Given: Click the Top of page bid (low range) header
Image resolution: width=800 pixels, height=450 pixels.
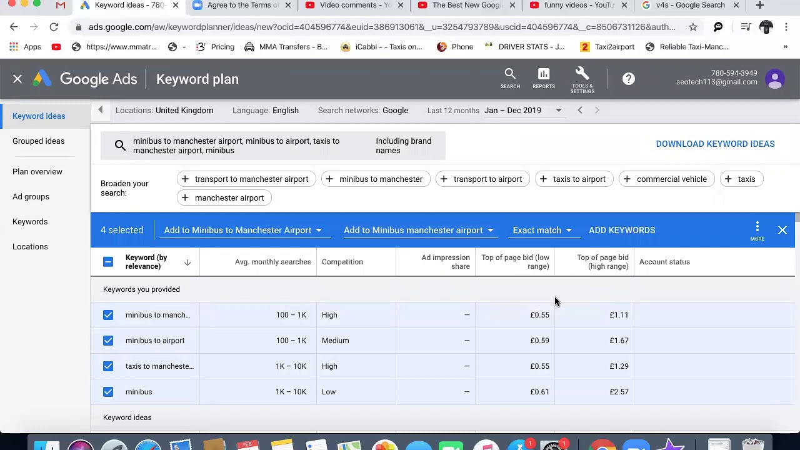Looking at the screenshot, I should (x=515, y=262).
